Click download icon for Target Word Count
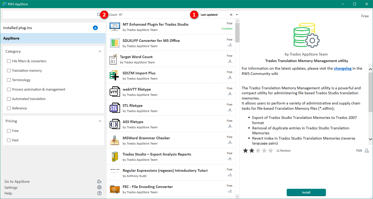Screen dimensions: 373x199 pyautogui.click(x=230, y=61)
